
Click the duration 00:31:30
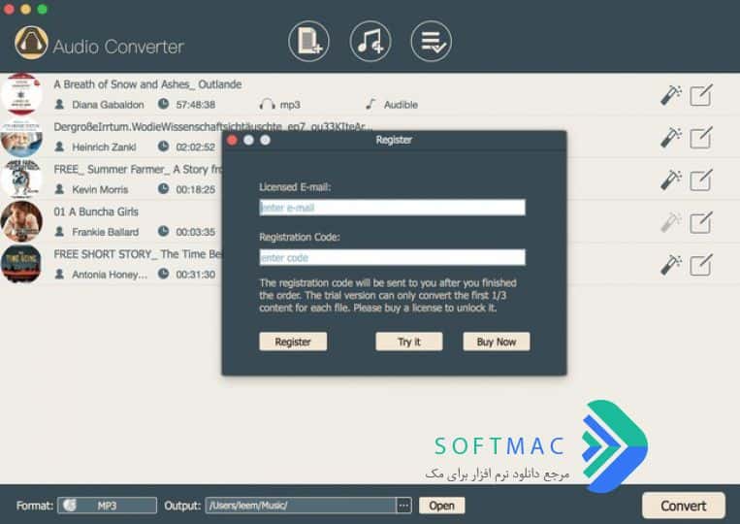pos(195,275)
